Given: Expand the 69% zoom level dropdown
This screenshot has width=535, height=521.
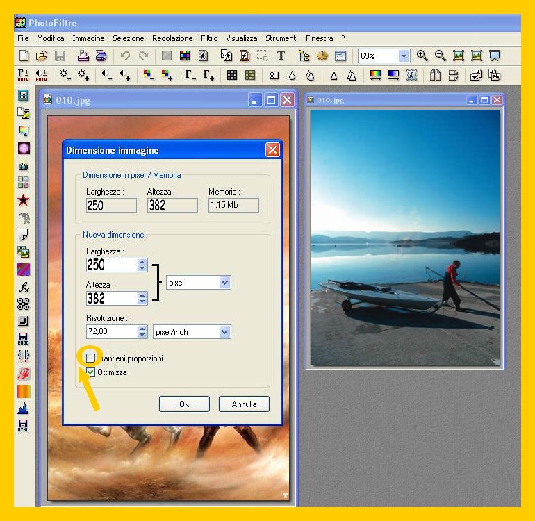Looking at the screenshot, I should 404,56.
